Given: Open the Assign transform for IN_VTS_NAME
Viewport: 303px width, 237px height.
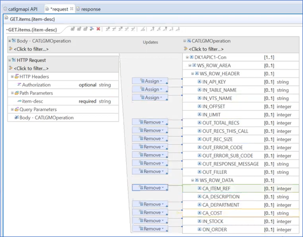Looking at the screenshot, I should [x=150, y=97].
